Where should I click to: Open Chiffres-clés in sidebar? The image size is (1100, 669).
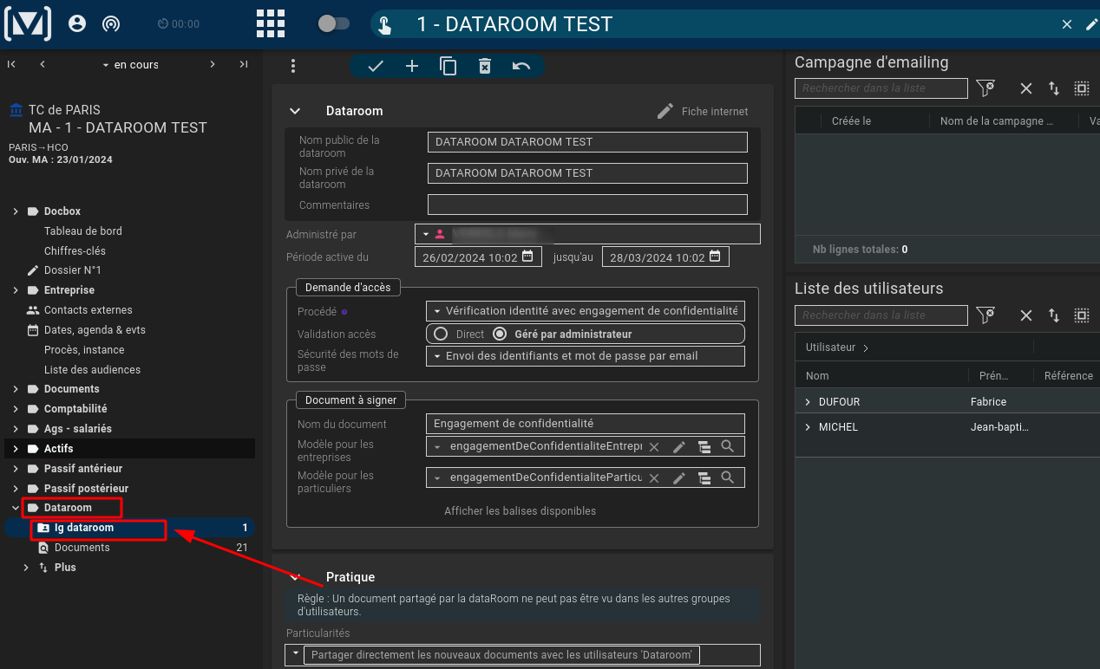click(75, 251)
